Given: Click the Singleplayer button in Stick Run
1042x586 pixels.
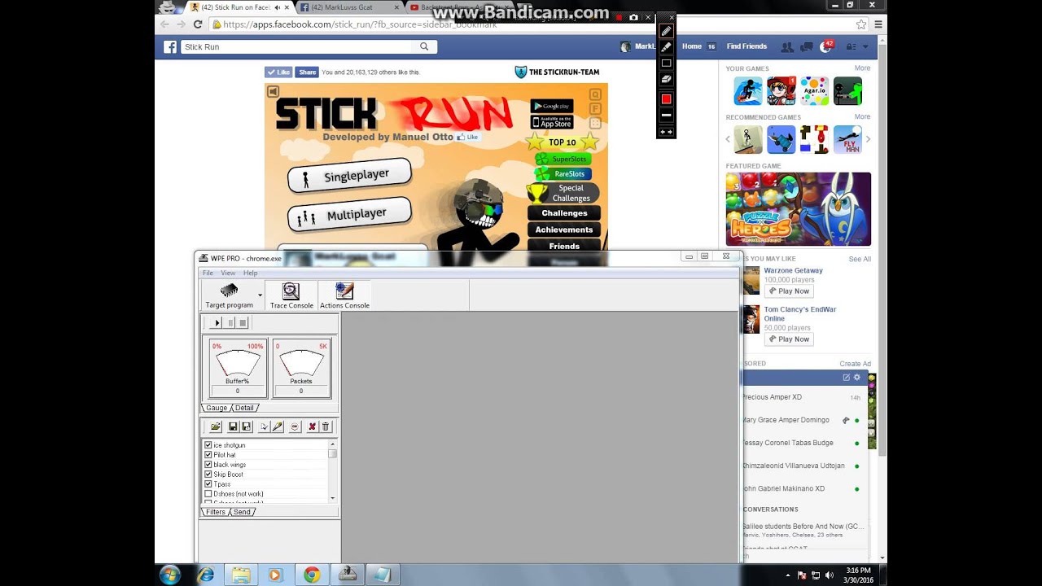Looking at the screenshot, I should tap(349, 176).
